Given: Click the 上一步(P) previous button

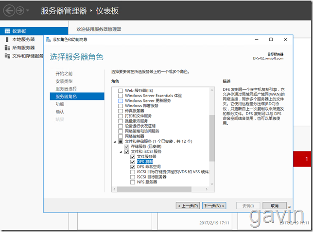Looking at the screenshot, I should coord(188,206).
